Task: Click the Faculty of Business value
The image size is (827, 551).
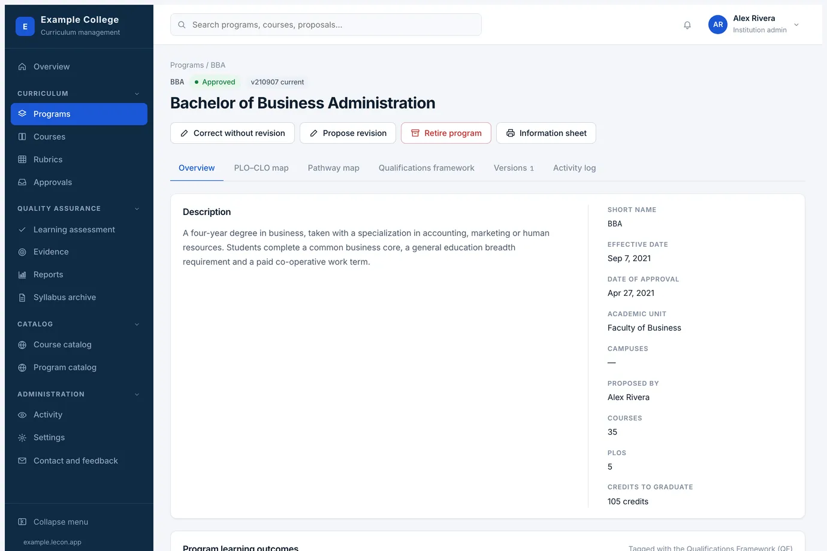Action: [x=644, y=328]
